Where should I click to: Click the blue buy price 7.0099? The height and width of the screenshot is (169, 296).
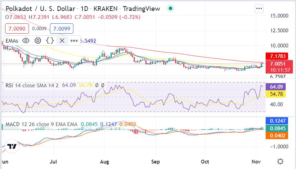pos(62,29)
